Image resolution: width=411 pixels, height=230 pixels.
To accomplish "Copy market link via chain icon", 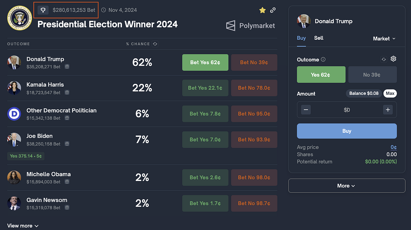I will point(273,10).
